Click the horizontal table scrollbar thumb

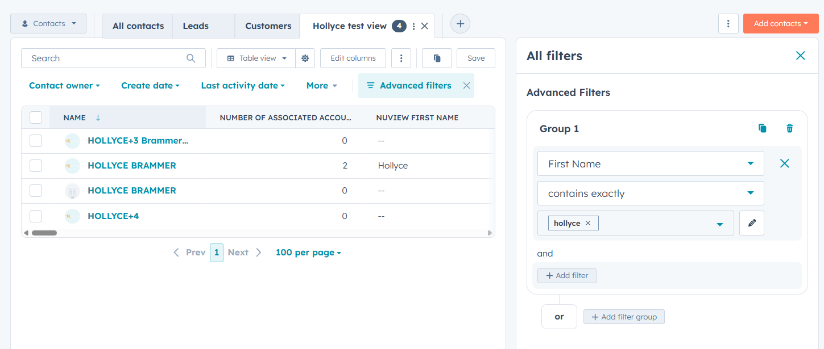pos(44,233)
